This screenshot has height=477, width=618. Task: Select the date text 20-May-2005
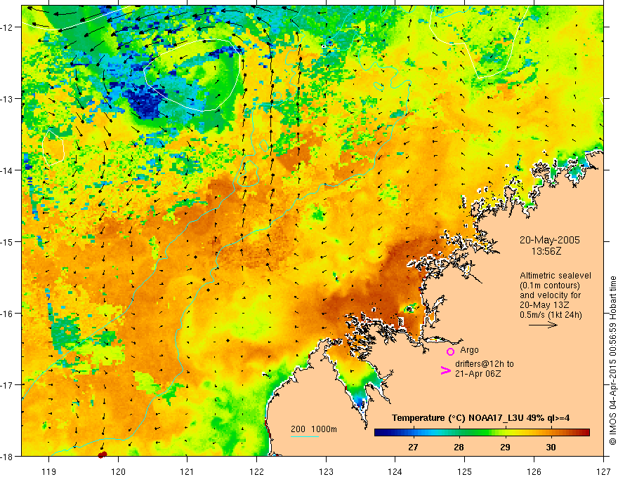point(549,240)
